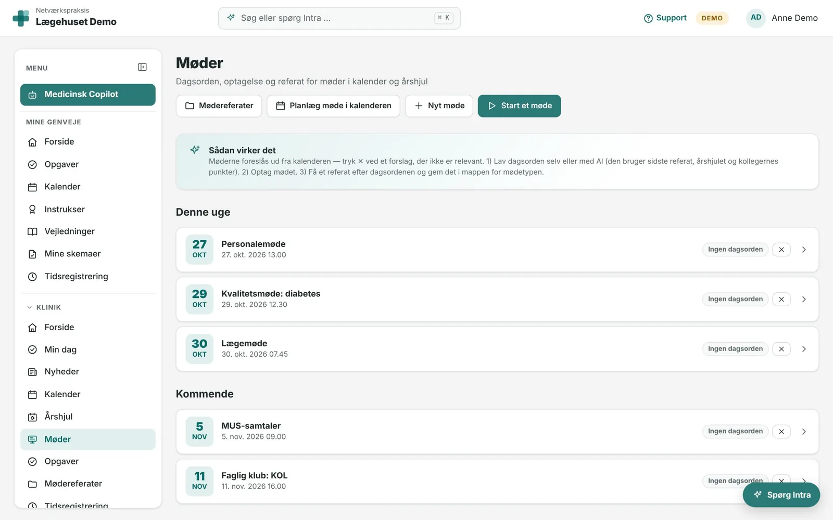Dismiss the MUS-samtaler meeting suggestion

(781, 432)
